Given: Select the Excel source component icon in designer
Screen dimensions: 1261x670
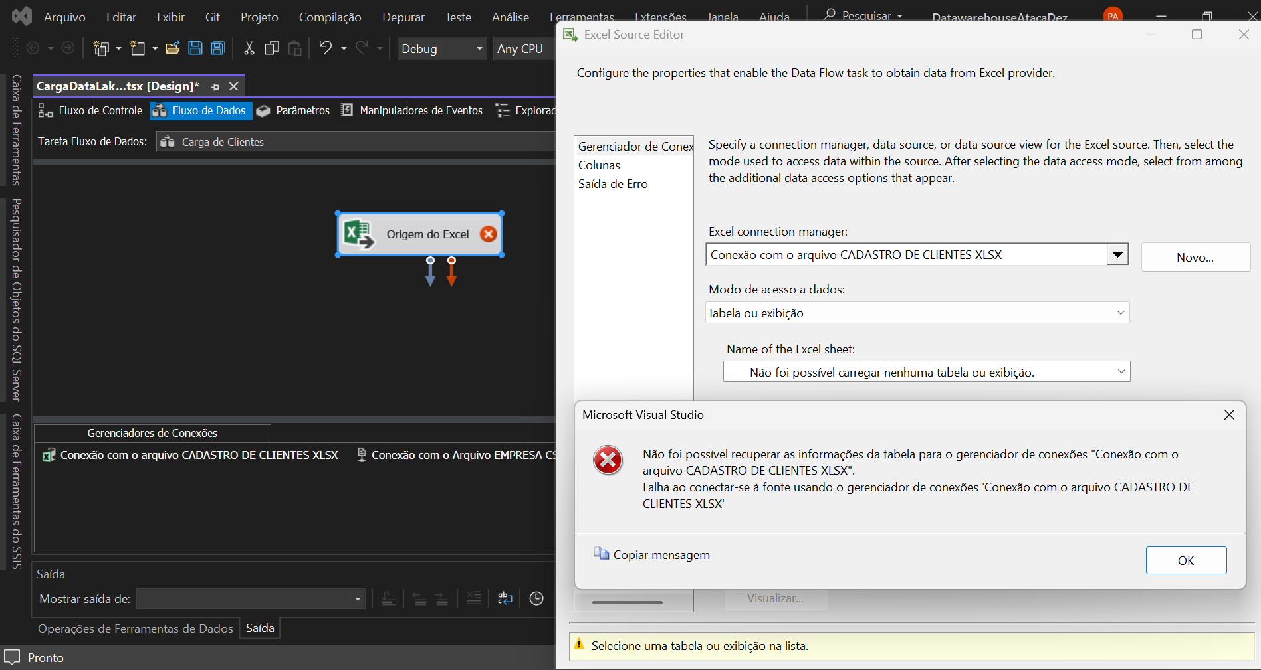Looking at the screenshot, I should point(359,234).
